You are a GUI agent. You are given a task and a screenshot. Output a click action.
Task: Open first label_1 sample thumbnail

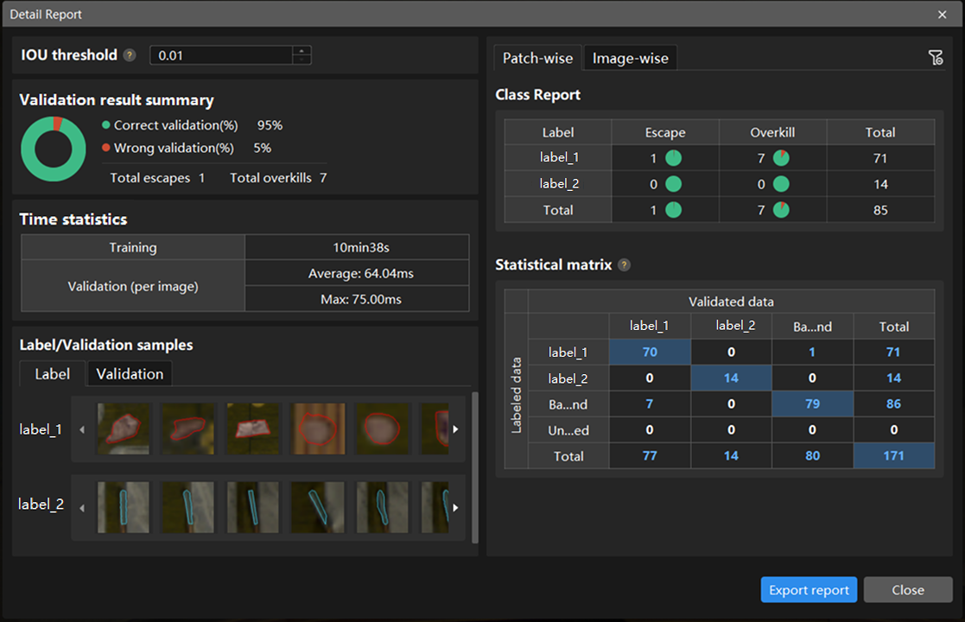click(x=123, y=428)
